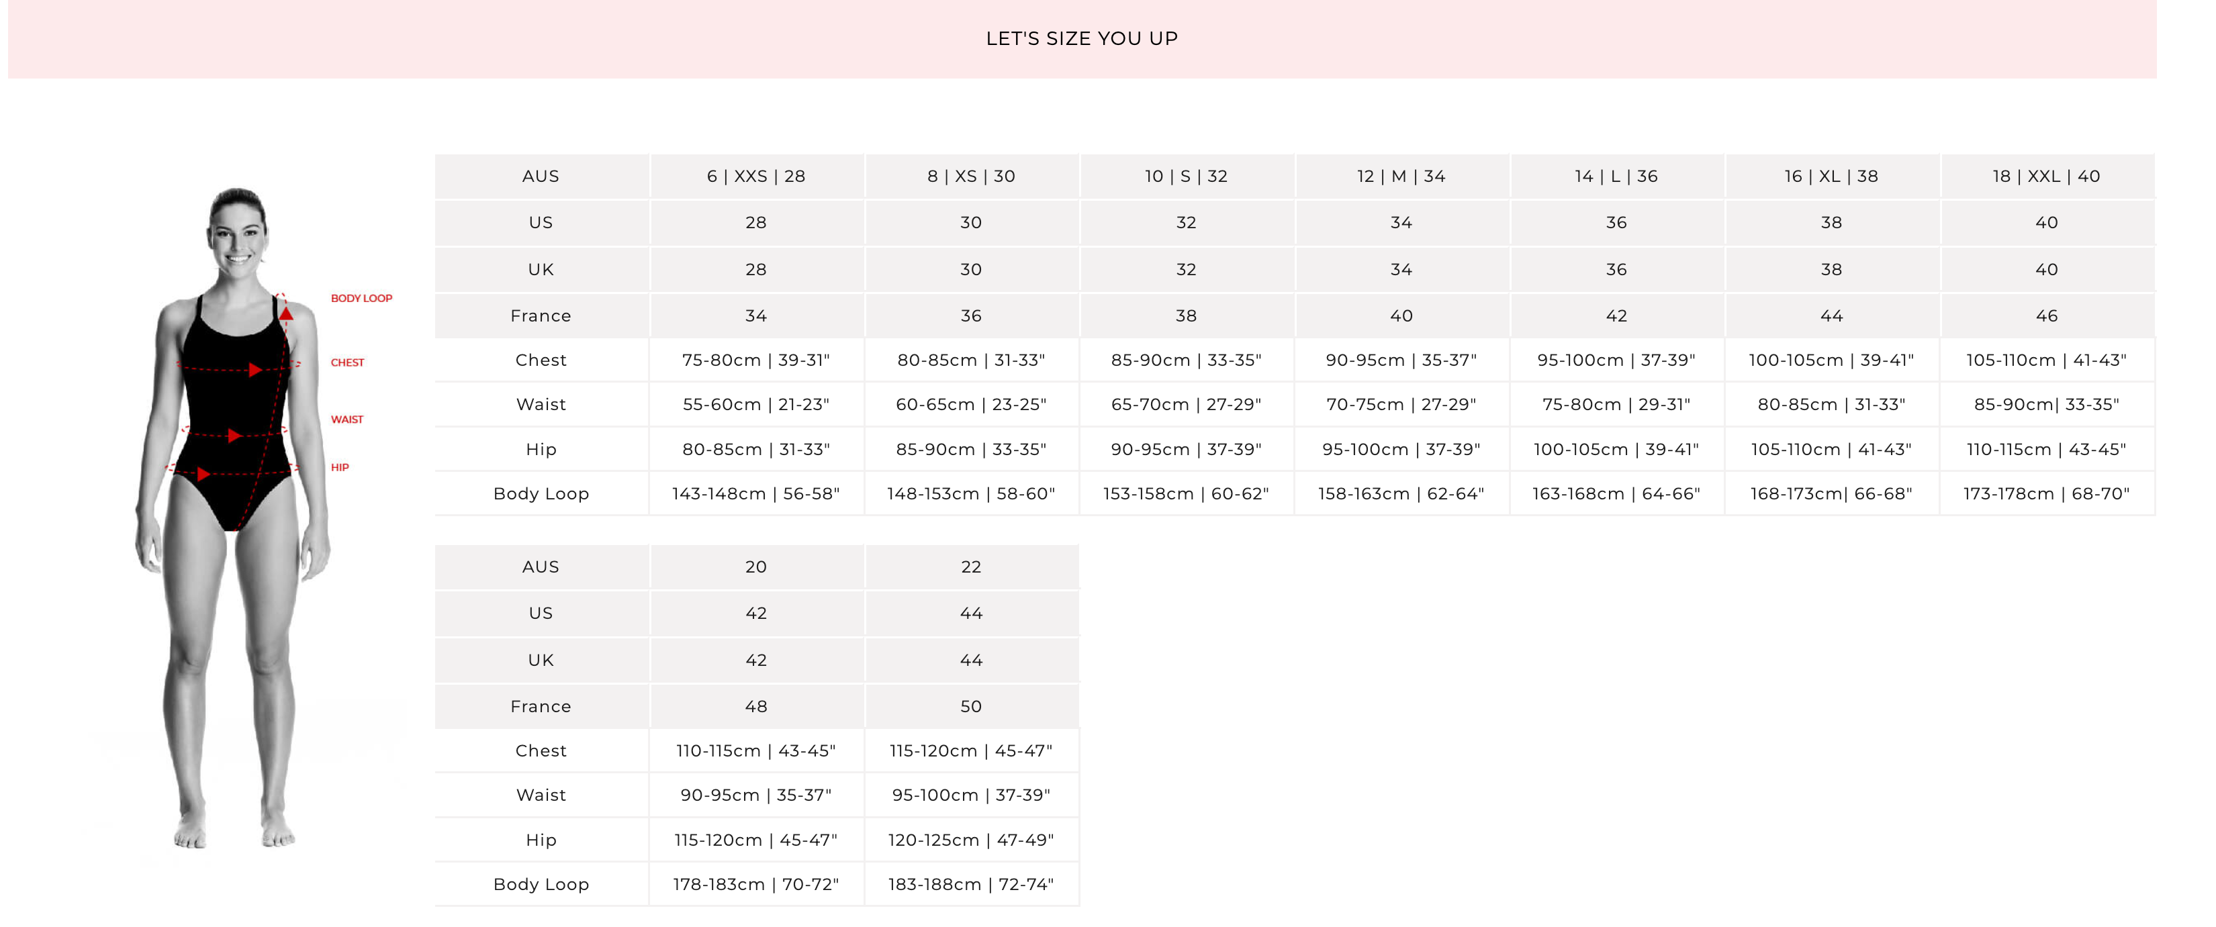Viewport: 2216px width, 927px height.
Task: Click the red hip arrow on the swimsuit
Action: [x=204, y=474]
